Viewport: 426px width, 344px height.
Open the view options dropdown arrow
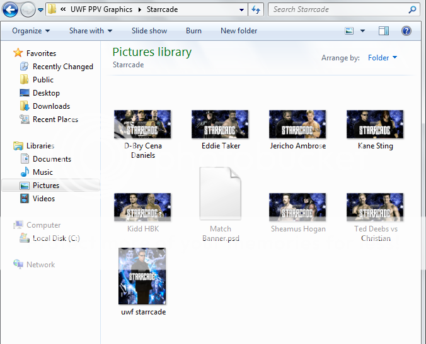(x=363, y=31)
